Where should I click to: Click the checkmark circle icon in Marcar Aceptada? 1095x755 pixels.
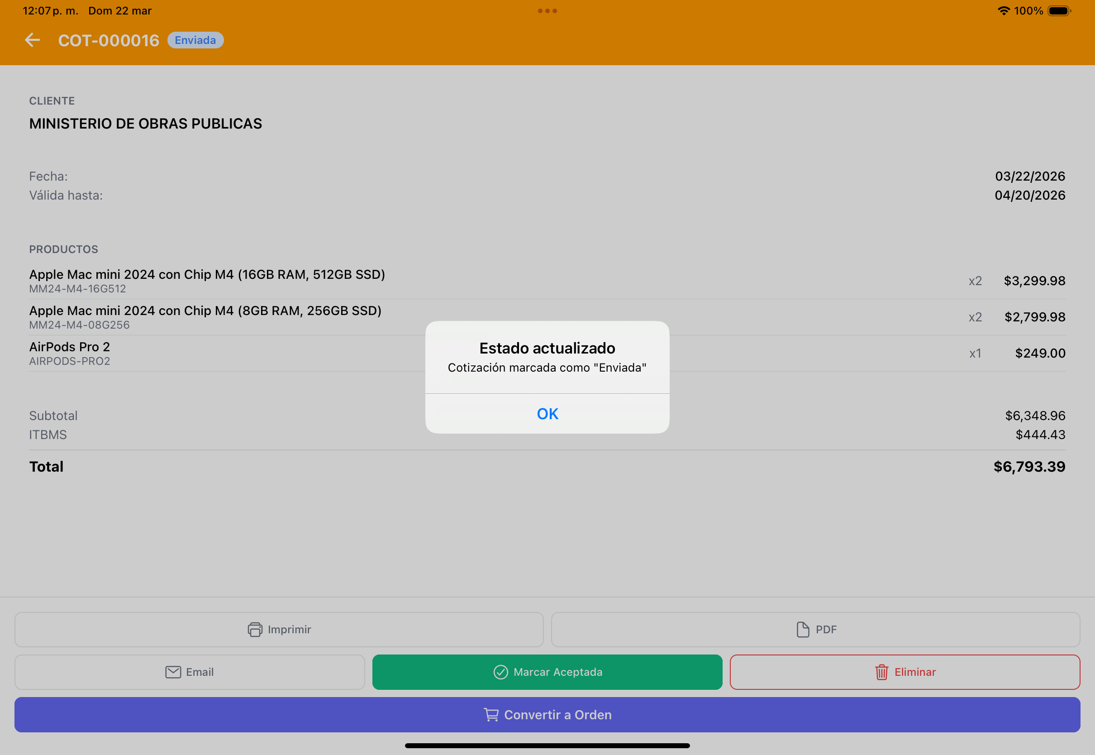tap(501, 672)
